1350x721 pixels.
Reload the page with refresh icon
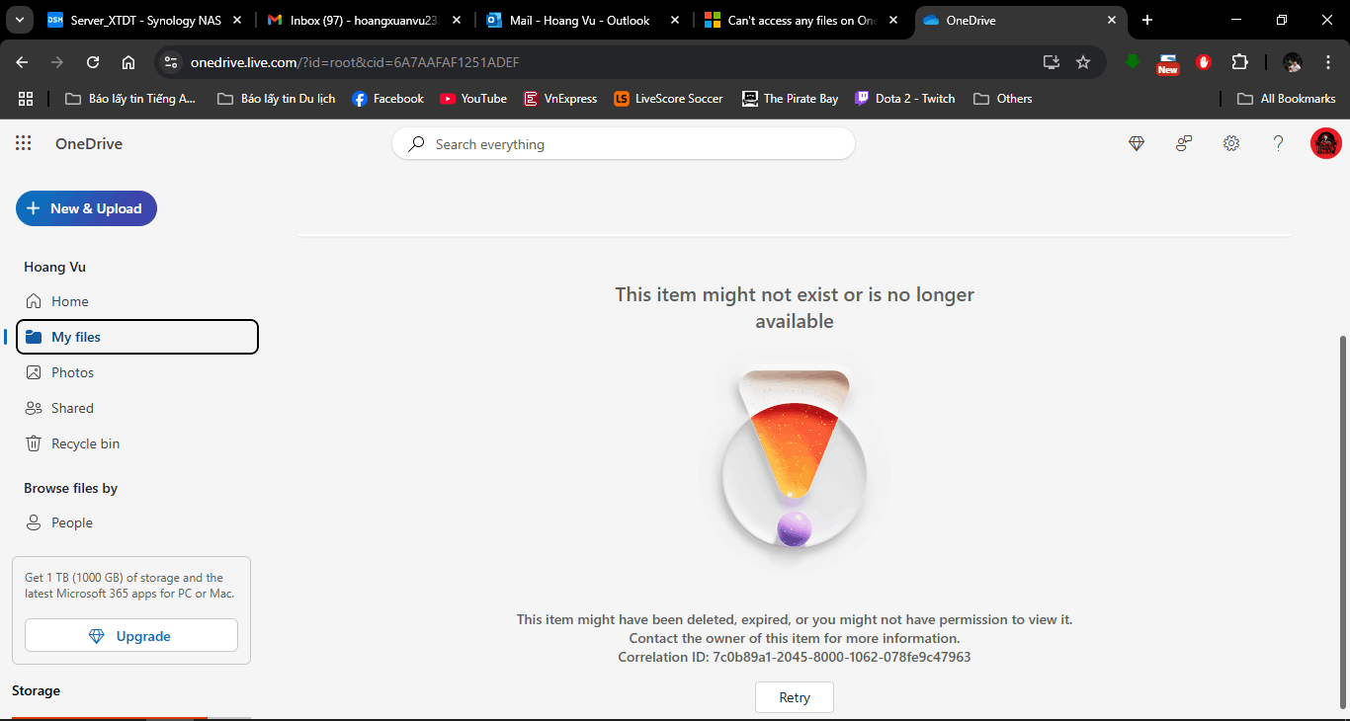click(93, 62)
